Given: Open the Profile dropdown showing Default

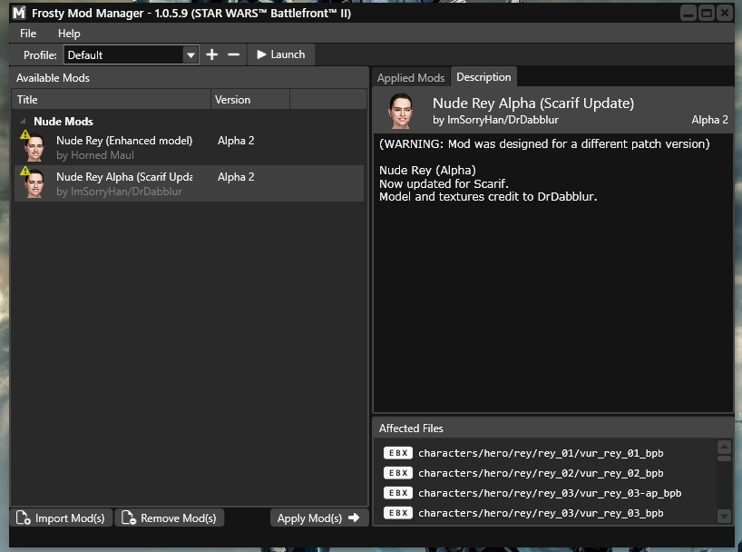Looking at the screenshot, I should tap(132, 55).
